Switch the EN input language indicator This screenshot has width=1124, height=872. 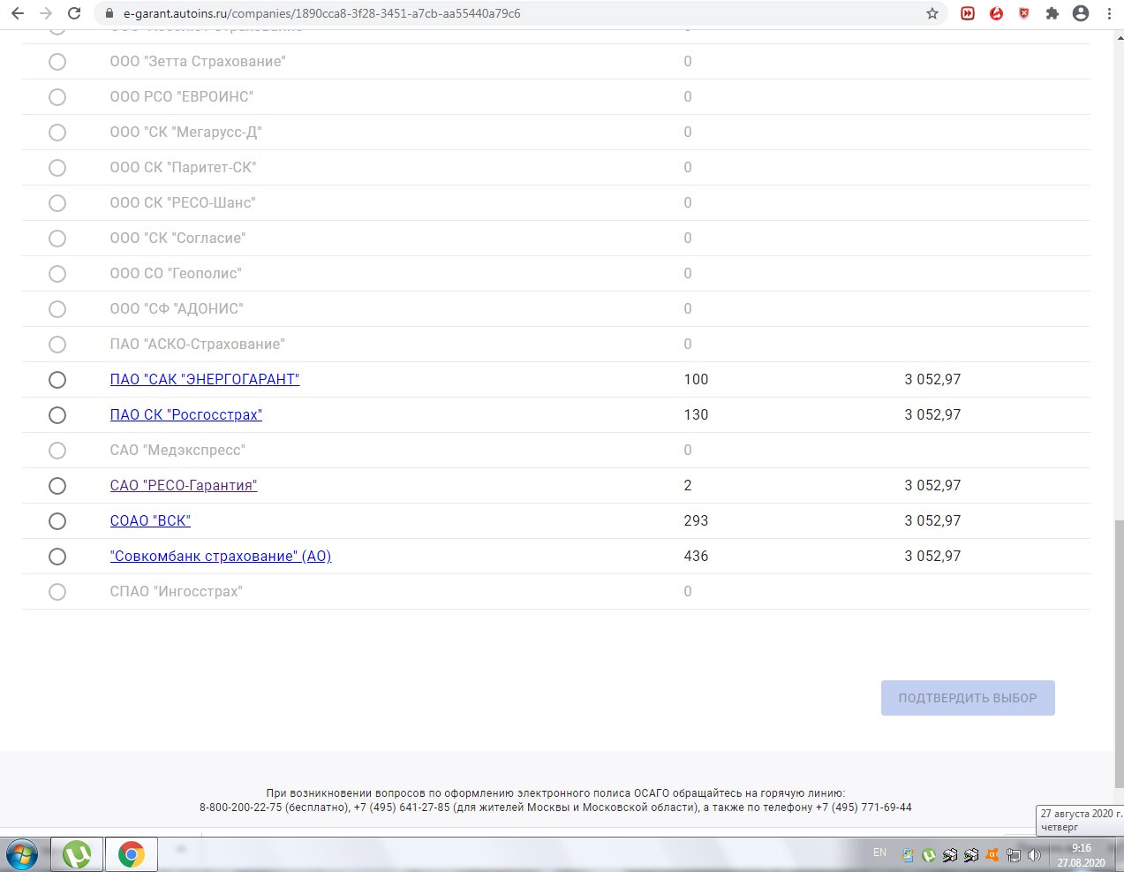click(879, 853)
